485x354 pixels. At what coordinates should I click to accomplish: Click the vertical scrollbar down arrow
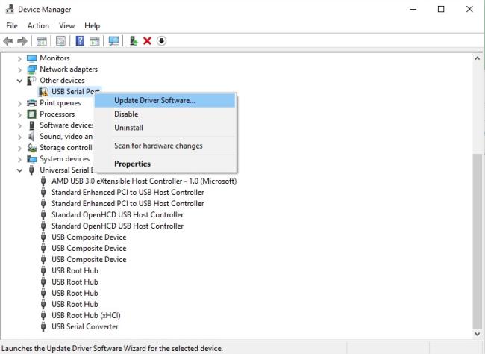(x=478, y=335)
